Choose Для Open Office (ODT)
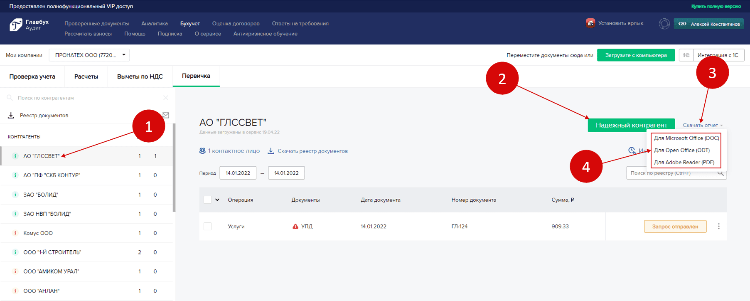Viewport: 750px width, 301px height. pos(682,150)
